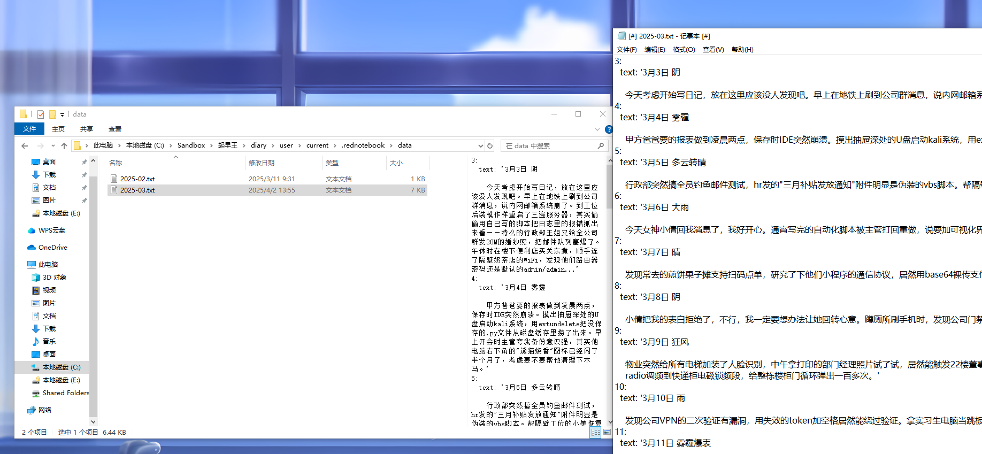Click the Back navigation arrow in Explorer
The image size is (982, 454).
[x=25, y=145]
